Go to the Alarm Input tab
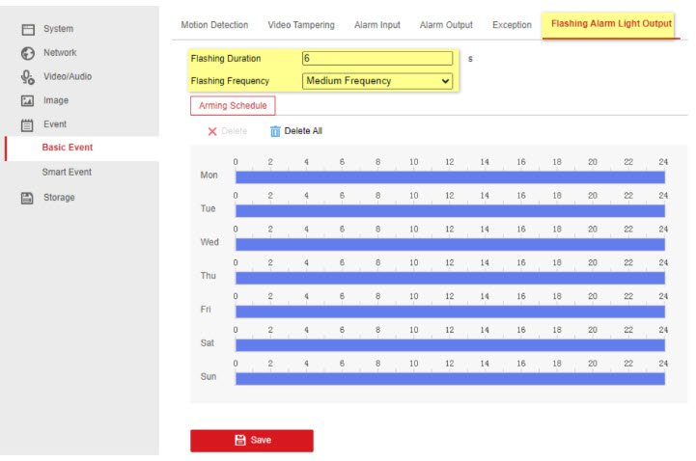Screen dimensions: 696x461 (377, 25)
